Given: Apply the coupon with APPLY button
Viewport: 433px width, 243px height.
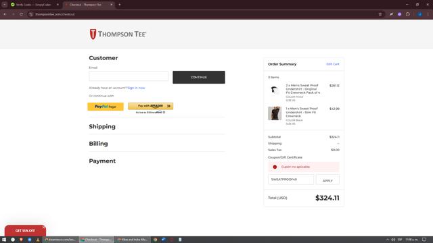Looking at the screenshot, I should coord(327,180).
